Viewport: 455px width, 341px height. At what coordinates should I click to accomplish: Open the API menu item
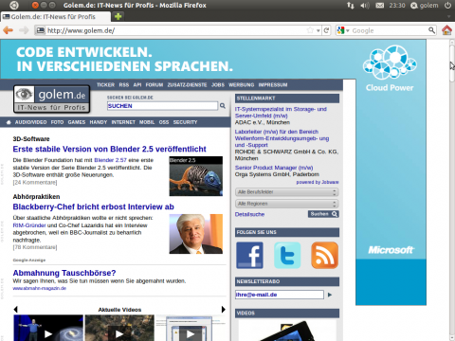click(x=137, y=85)
